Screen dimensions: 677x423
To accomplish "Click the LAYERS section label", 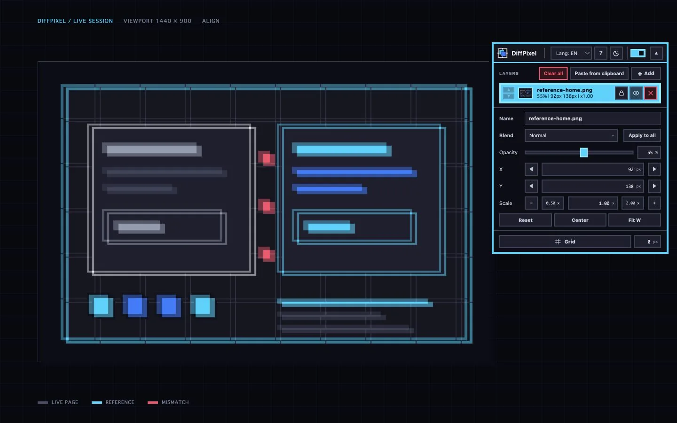I will pyautogui.click(x=509, y=74).
